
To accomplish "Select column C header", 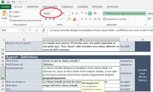I will (x=127, y=40).
